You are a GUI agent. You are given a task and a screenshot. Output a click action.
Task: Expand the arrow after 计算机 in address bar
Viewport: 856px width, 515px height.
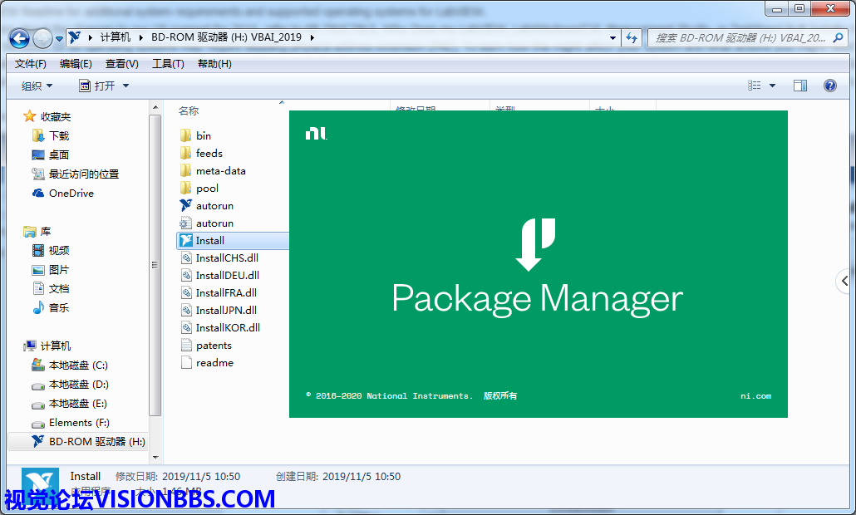point(140,37)
